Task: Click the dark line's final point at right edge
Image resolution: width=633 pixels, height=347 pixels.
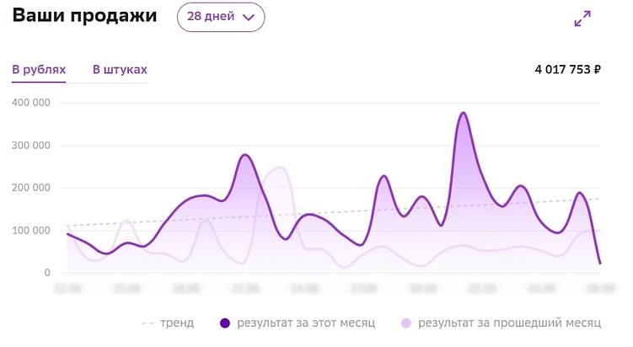Action: pos(600,264)
